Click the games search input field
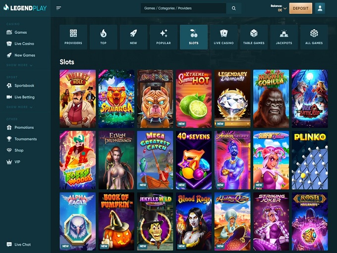The image size is (337, 253). click(x=183, y=8)
